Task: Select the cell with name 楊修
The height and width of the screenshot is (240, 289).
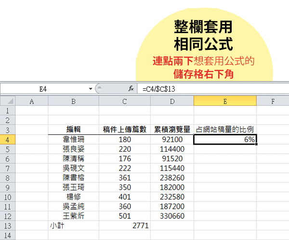Action: [74, 197]
